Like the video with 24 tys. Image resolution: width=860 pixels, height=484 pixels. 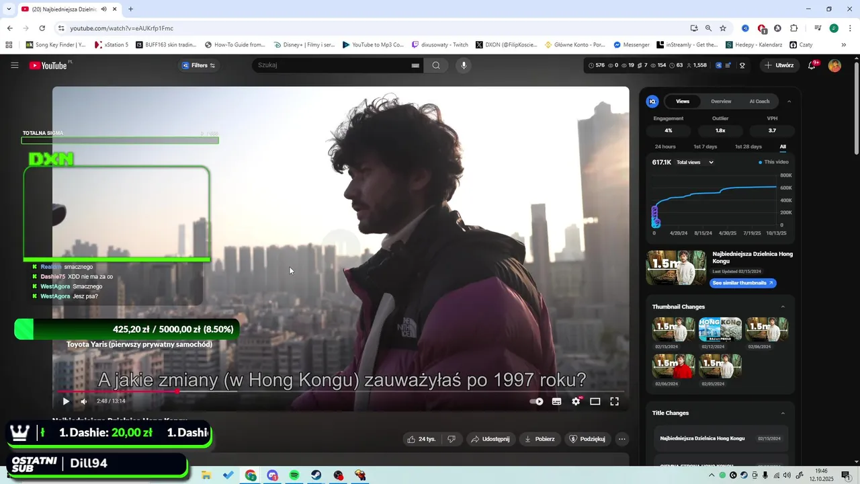pyautogui.click(x=421, y=439)
